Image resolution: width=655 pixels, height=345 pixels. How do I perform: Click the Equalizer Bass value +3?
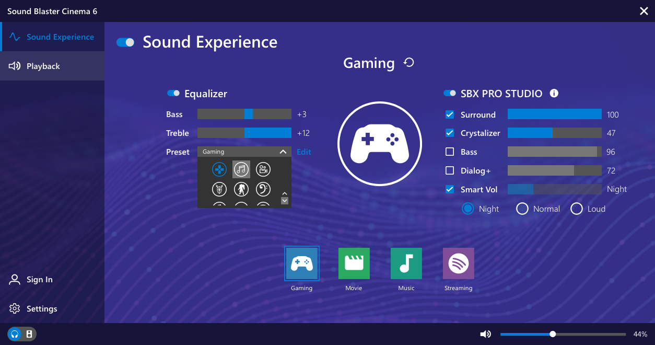pyautogui.click(x=302, y=114)
